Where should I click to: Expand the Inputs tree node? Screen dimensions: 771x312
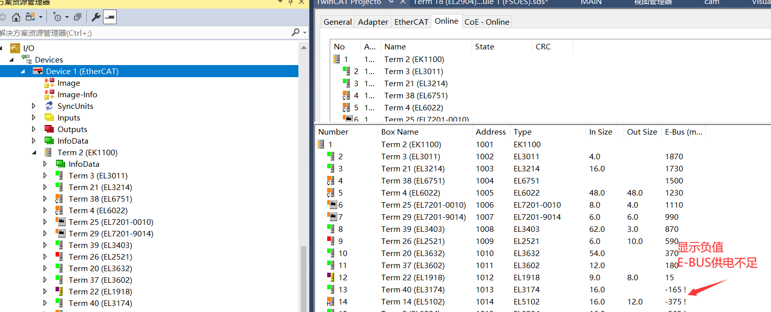(x=34, y=118)
